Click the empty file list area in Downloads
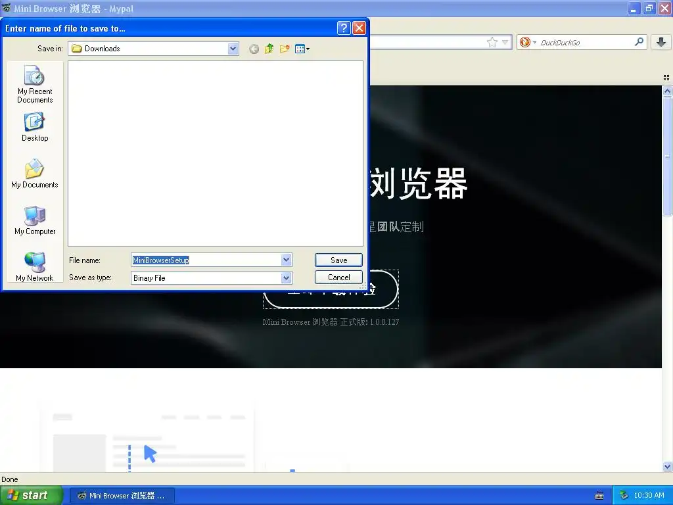This screenshot has width=673, height=505. (216, 153)
